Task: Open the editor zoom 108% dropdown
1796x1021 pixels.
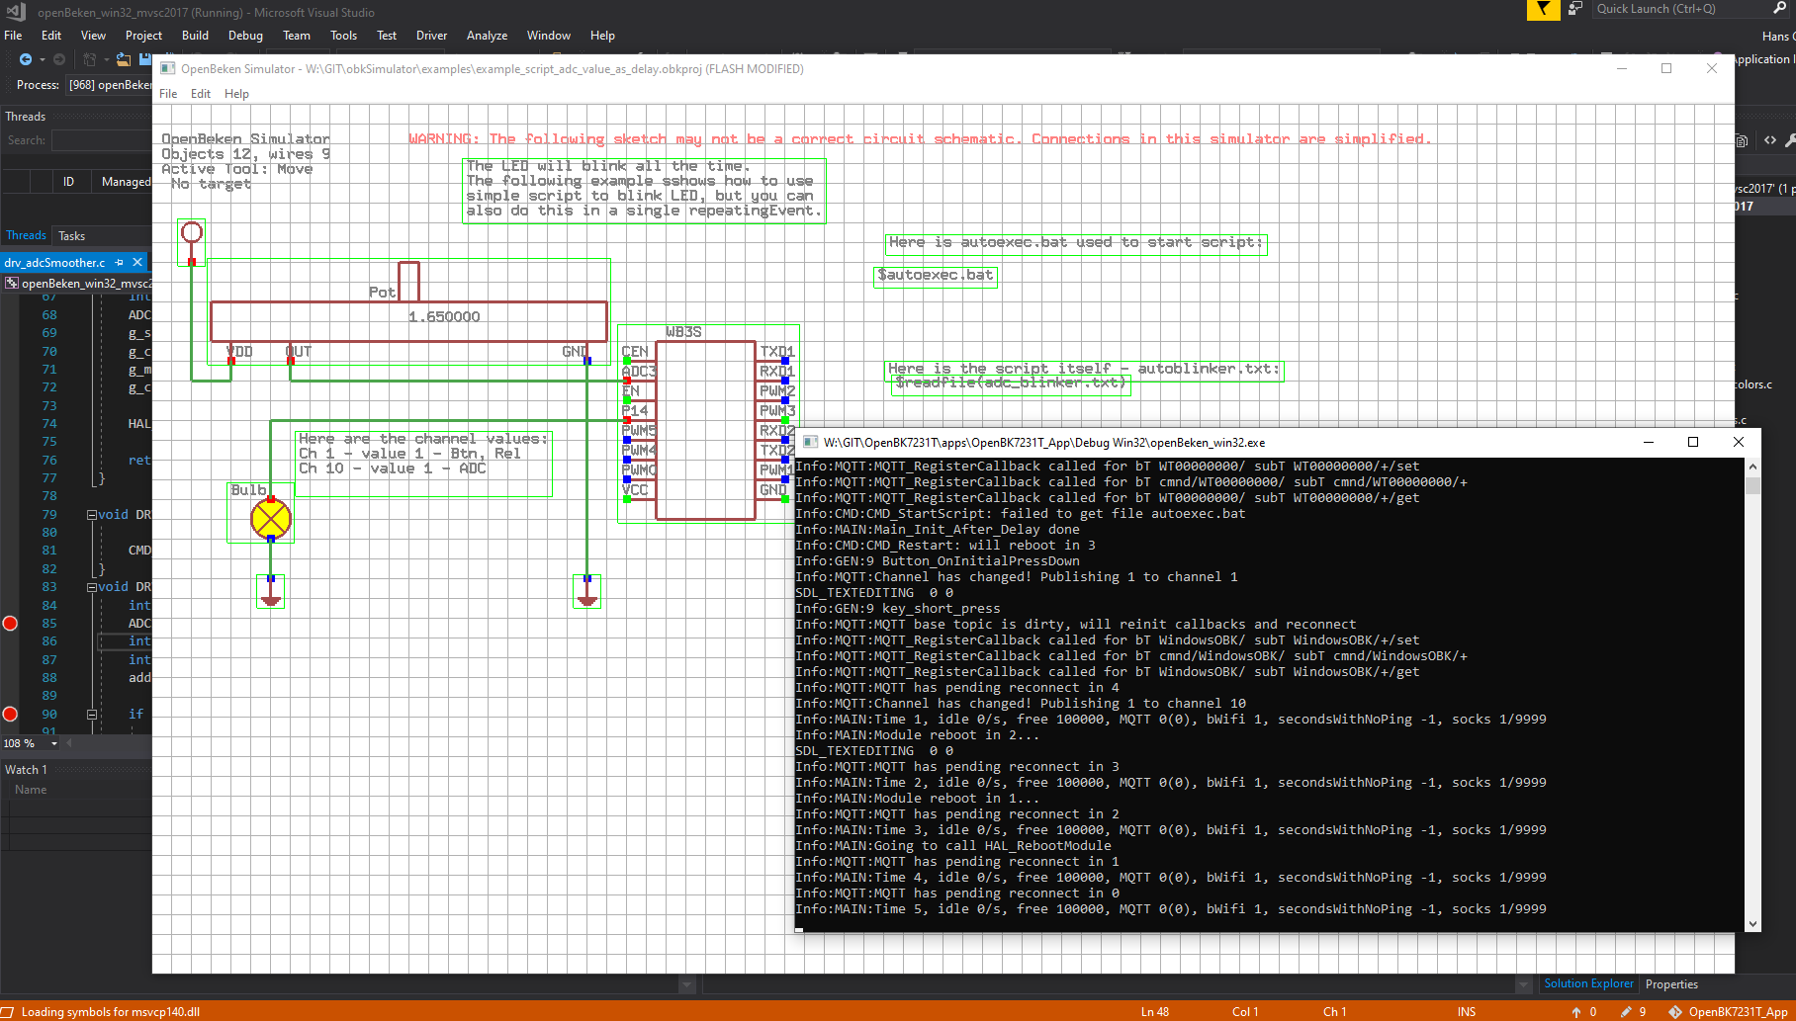Action: click(x=54, y=743)
